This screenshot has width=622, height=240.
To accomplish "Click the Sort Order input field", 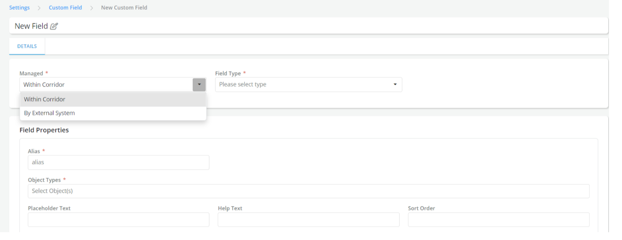I will click(x=498, y=220).
